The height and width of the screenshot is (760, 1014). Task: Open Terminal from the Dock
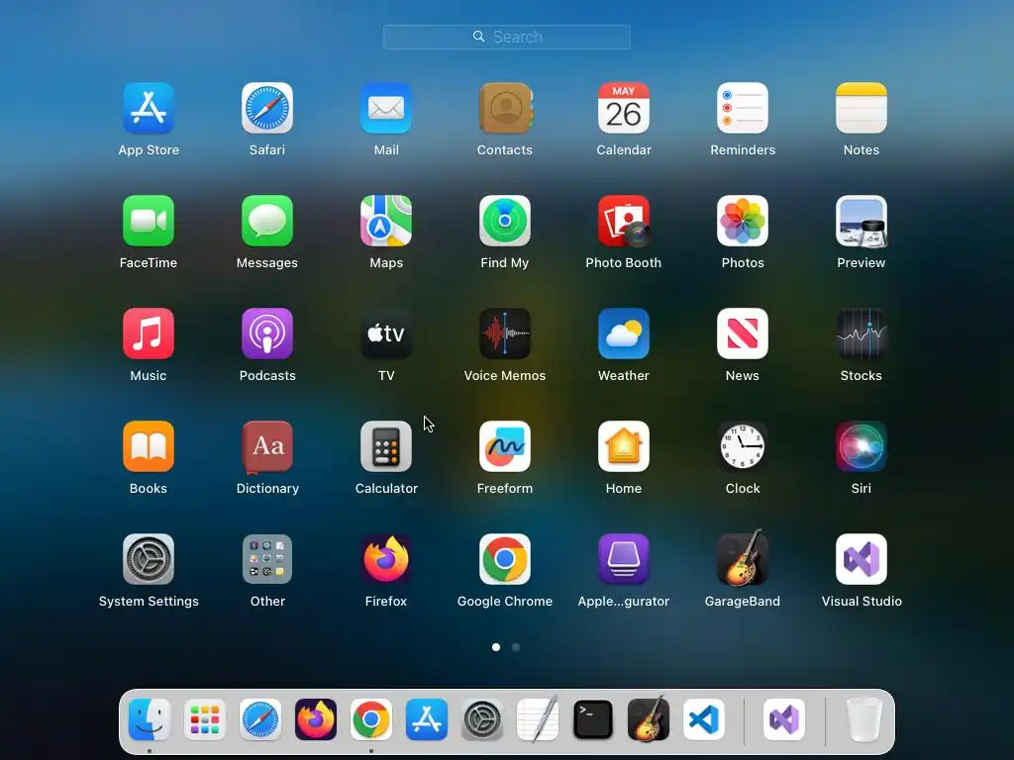(x=593, y=719)
